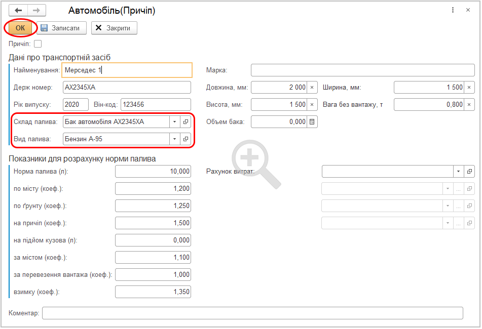
Task: Click Записати to save the record
Action: click(x=61, y=28)
